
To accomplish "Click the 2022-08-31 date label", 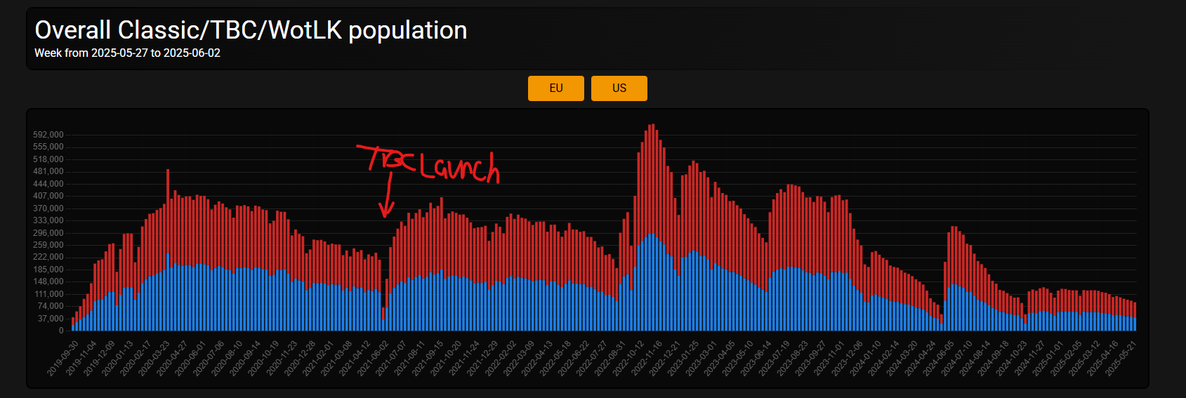I will tap(610, 359).
